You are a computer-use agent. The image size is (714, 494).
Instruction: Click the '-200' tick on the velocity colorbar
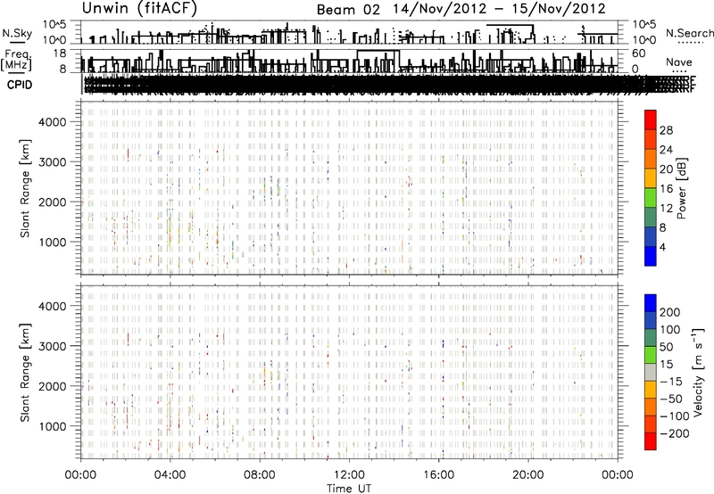tap(675, 433)
